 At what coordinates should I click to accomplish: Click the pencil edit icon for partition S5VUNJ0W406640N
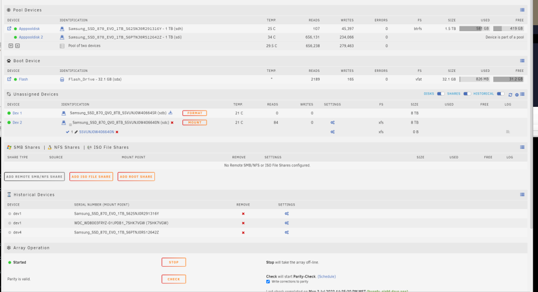coord(76,132)
